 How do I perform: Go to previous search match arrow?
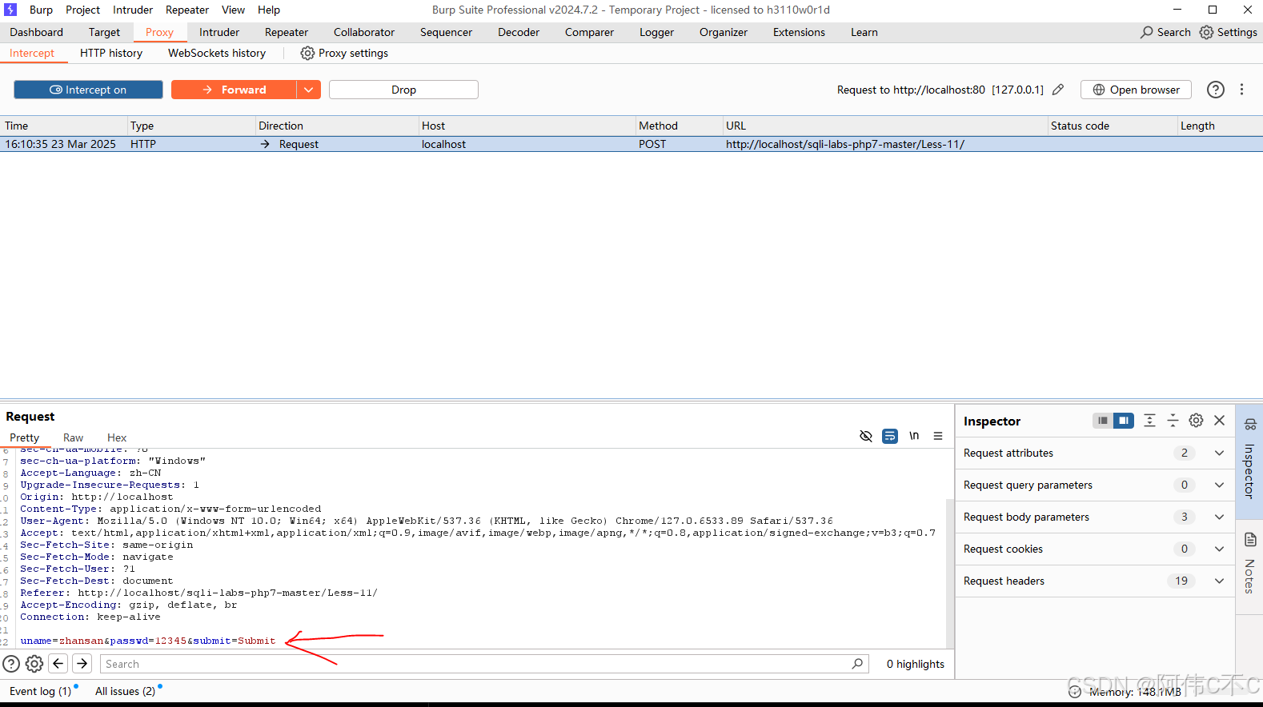tap(58, 664)
